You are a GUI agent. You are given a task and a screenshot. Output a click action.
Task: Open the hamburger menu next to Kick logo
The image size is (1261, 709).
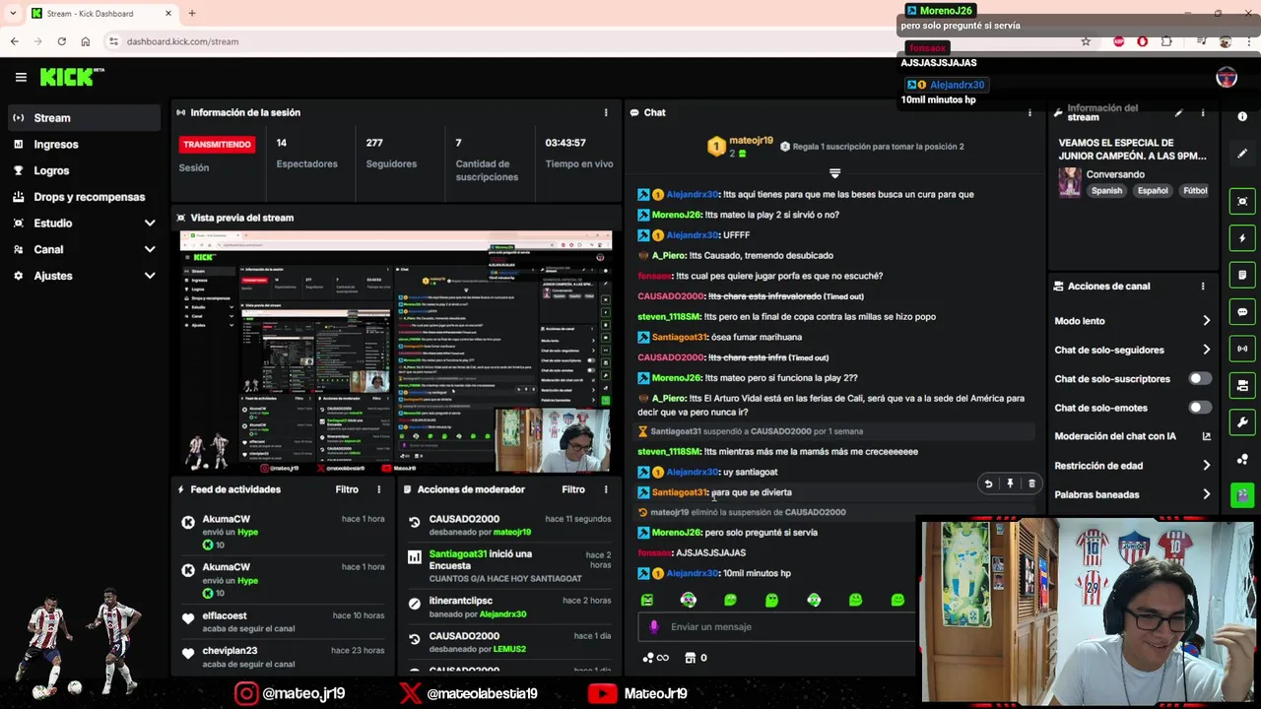point(21,77)
